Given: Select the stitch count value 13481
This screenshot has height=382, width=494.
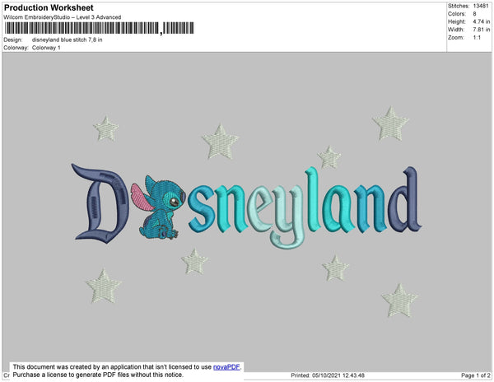Looking at the screenshot, I should coord(481,6).
